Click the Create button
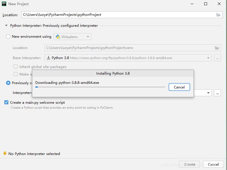This screenshot has height=170, width=227. (x=189, y=164)
